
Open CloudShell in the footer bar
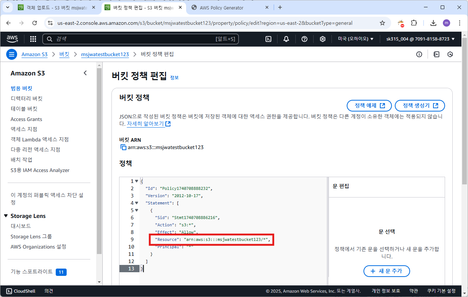click(21, 291)
